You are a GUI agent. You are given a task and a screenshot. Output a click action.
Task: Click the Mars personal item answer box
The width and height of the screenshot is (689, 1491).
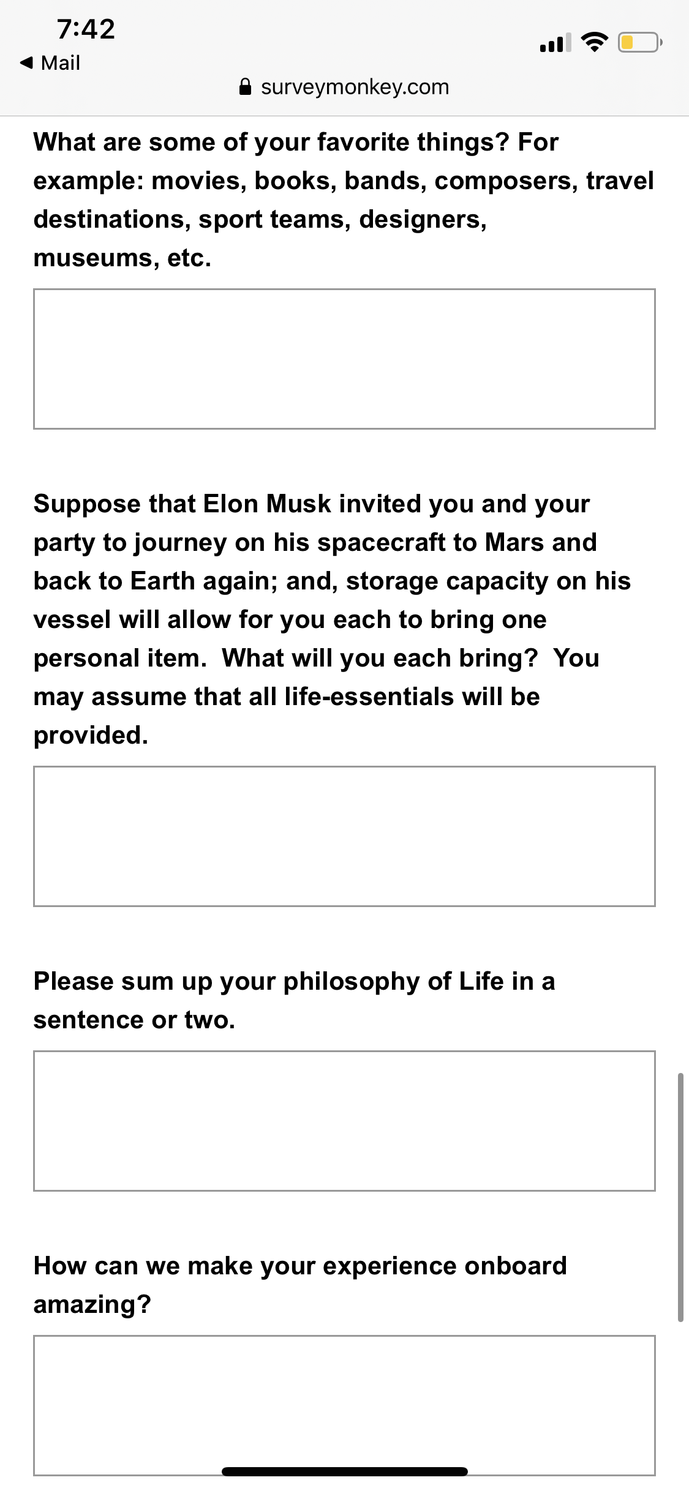pyautogui.click(x=344, y=836)
